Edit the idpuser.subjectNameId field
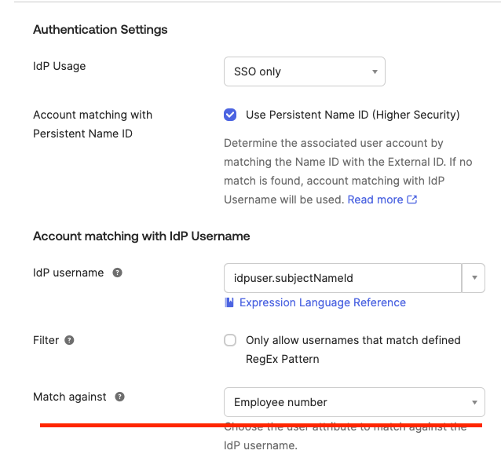This screenshot has height=465, width=501. (343, 278)
